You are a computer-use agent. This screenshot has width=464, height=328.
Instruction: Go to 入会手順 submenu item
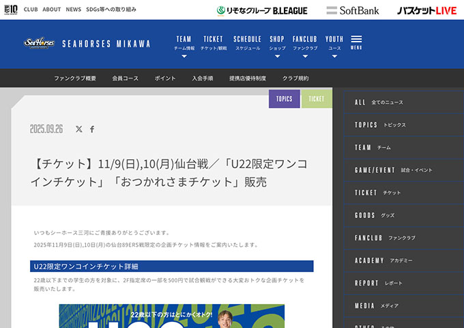(203, 78)
